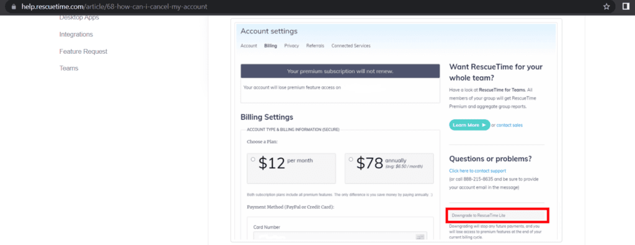Click 'Payment Method (PayPal or Credit Card):' label
The image size is (635, 245).
(x=290, y=207)
